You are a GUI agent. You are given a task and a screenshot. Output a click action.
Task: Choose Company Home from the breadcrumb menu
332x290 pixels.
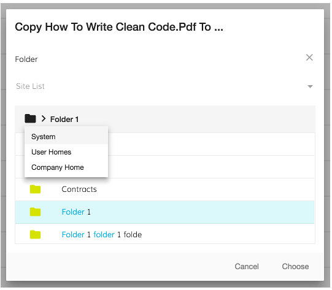66,167
